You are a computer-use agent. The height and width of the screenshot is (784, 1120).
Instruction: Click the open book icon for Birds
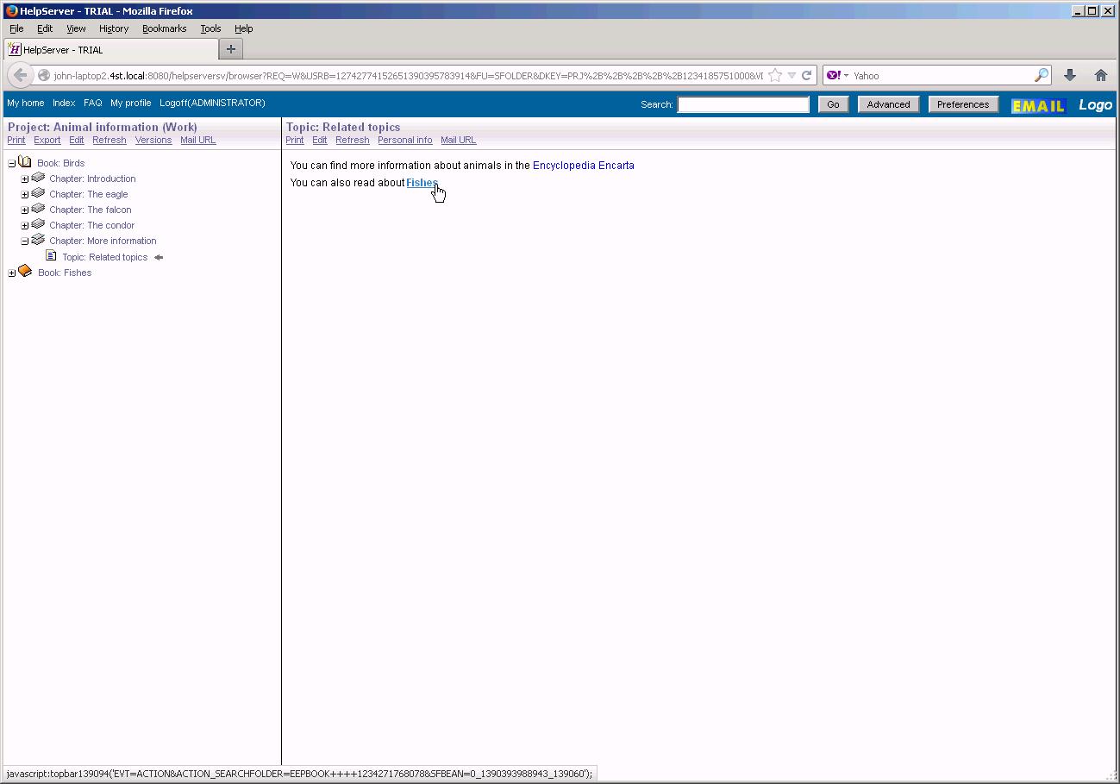click(x=25, y=162)
